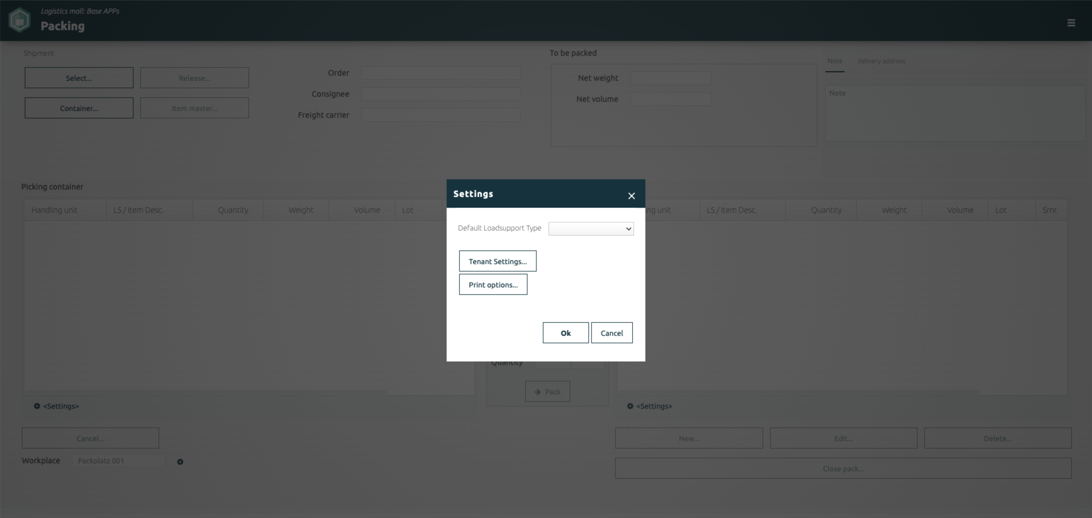Focus the Consignee input field
The height and width of the screenshot is (518, 1092).
[x=441, y=94]
